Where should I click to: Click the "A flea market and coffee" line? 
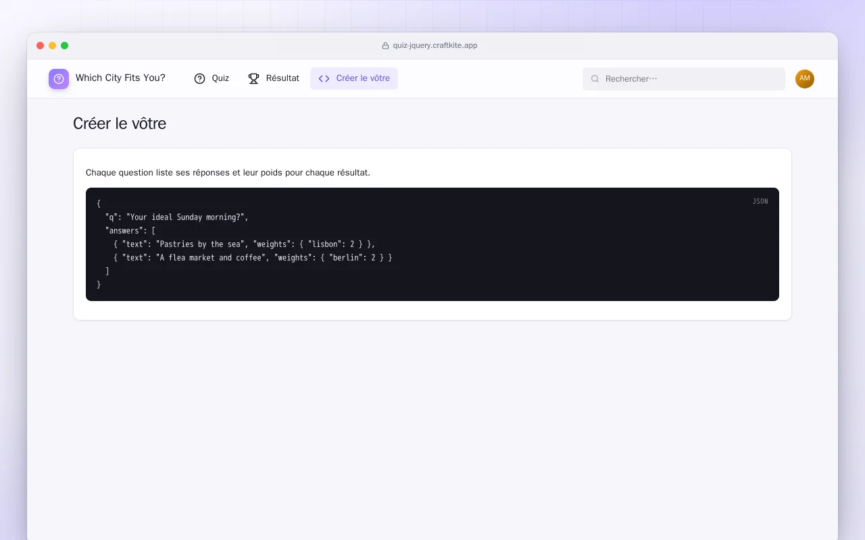click(x=253, y=258)
